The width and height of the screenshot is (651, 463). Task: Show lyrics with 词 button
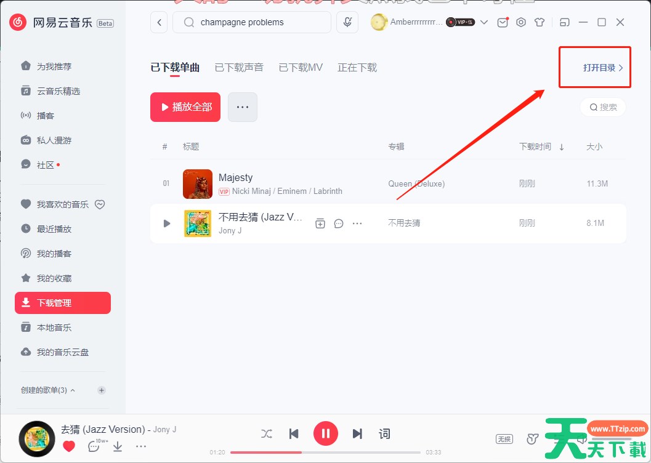384,434
